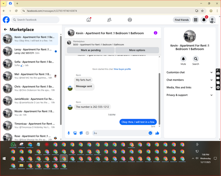Open View buyer profile link

point(122,69)
